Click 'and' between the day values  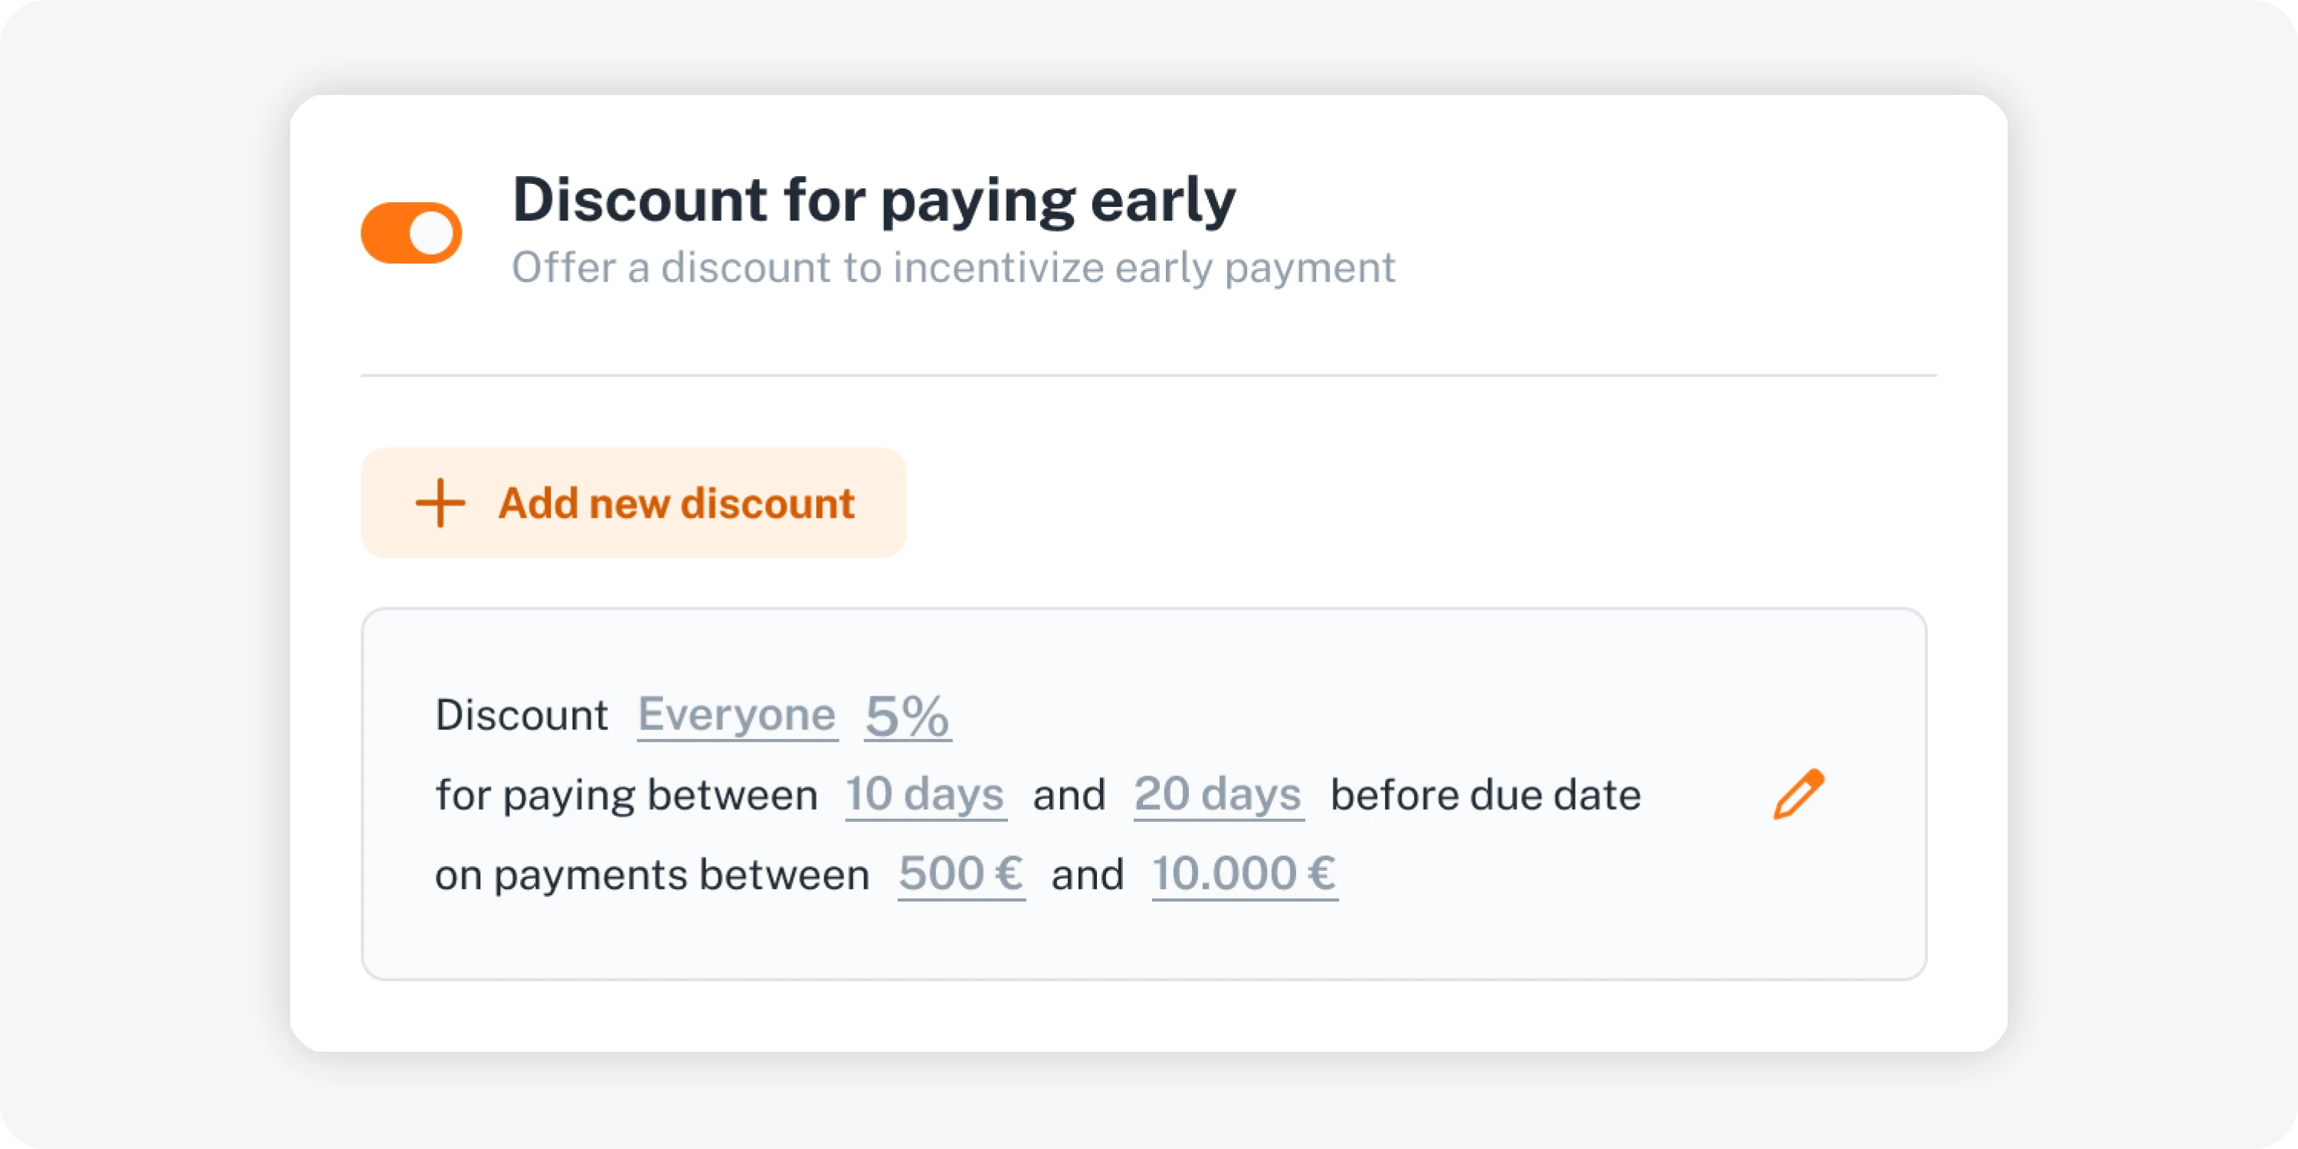tap(1069, 795)
